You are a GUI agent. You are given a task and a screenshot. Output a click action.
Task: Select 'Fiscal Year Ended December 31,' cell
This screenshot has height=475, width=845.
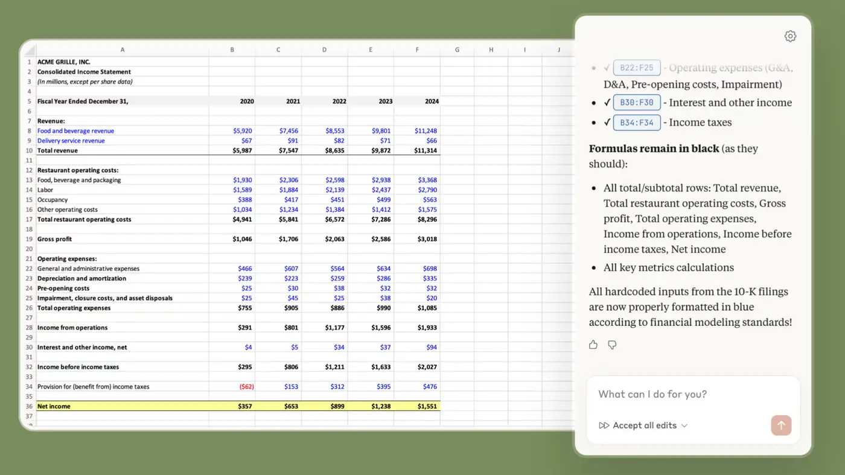[x=123, y=101]
